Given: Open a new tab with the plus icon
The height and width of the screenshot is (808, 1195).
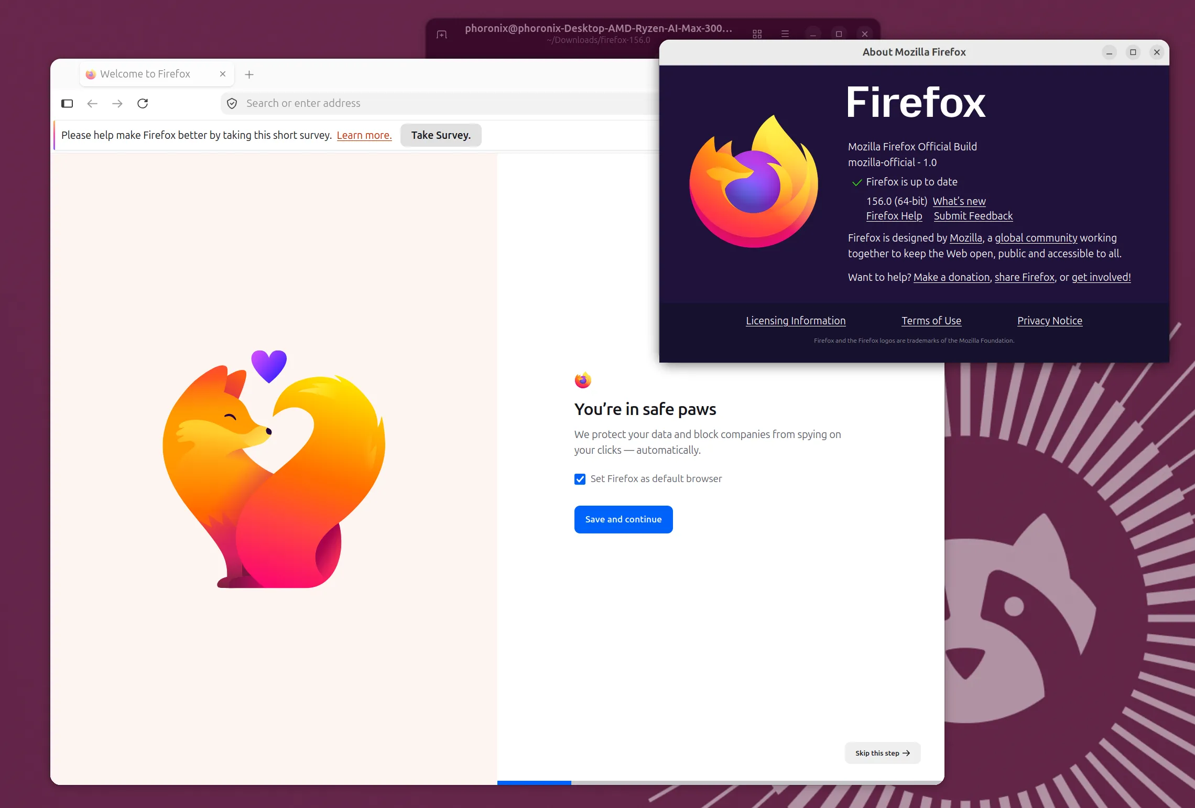Looking at the screenshot, I should click(x=249, y=74).
